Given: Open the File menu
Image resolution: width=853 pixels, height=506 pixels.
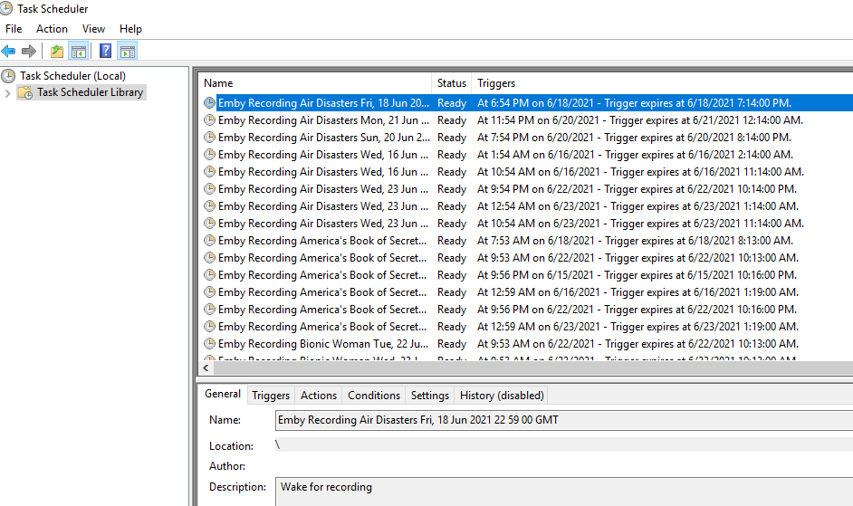Looking at the screenshot, I should click(x=14, y=29).
